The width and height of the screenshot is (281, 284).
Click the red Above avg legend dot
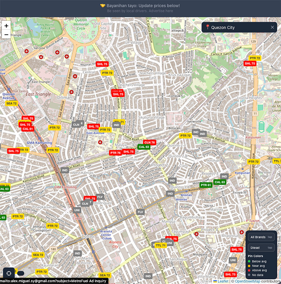pyautogui.click(x=249, y=270)
